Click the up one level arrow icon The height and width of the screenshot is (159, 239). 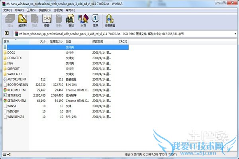tap(7, 33)
